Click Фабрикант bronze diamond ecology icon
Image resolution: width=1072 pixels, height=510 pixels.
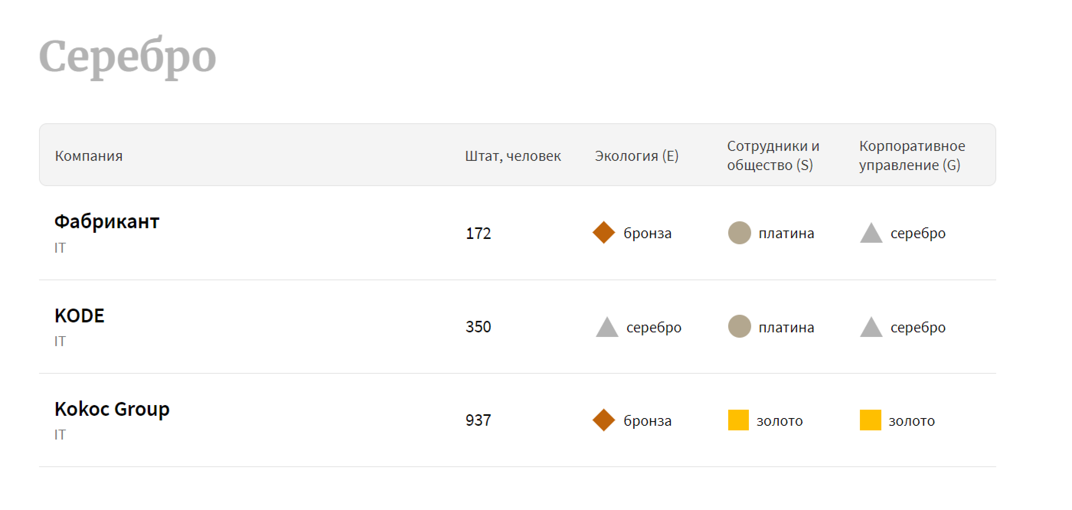click(x=603, y=233)
